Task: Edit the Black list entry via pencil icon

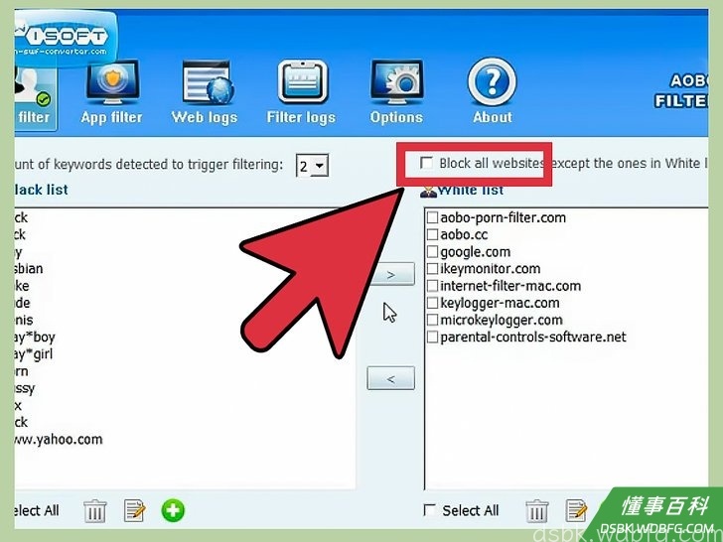Action: [135, 510]
